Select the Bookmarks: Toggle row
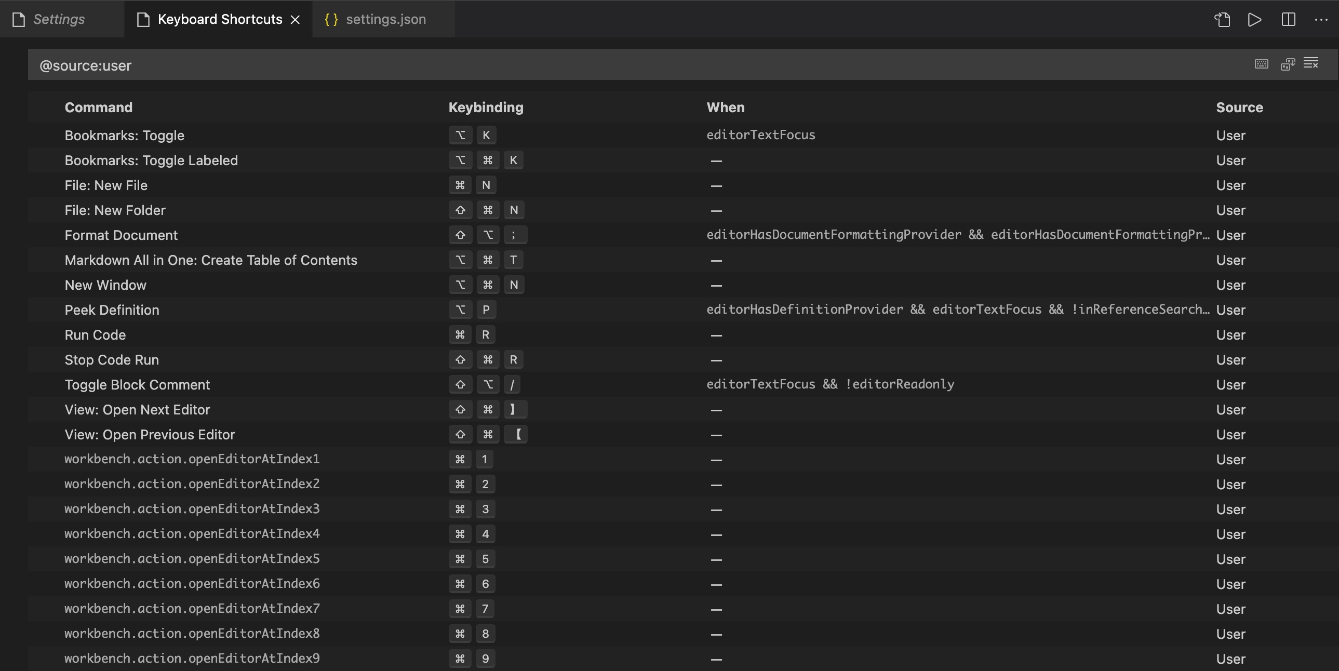The height and width of the screenshot is (671, 1339). click(124, 136)
